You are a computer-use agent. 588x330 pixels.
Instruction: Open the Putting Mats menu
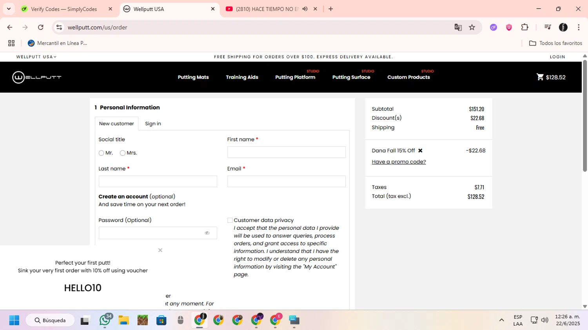[x=193, y=77]
